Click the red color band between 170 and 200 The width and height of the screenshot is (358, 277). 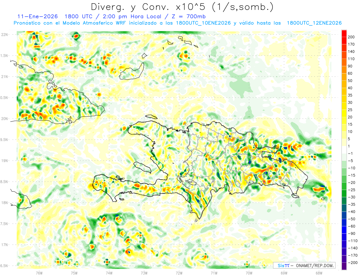pyautogui.click(x=344, y=41)
